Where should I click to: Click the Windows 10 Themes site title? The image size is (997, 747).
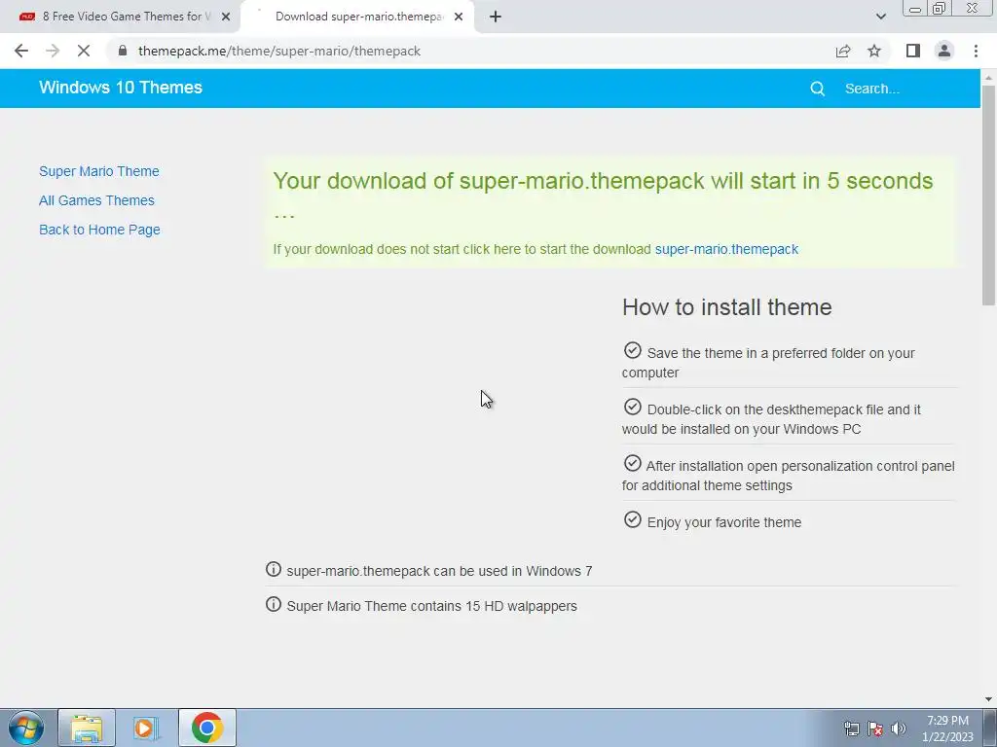[x=121, y=88]
